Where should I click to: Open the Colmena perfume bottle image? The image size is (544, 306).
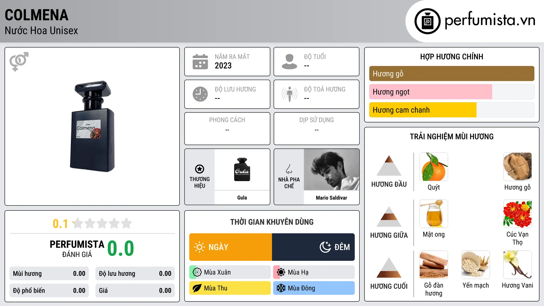(x=92, y=126)
